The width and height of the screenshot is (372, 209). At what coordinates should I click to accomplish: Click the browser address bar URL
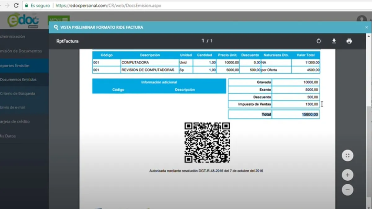pyautogui.click(x=108, y=6)
